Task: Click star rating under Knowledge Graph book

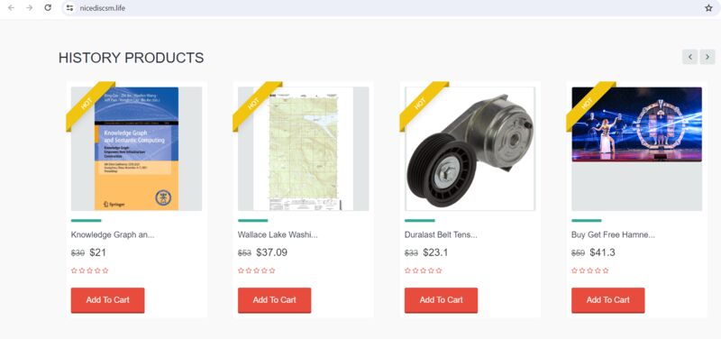Action: [89, 270]
